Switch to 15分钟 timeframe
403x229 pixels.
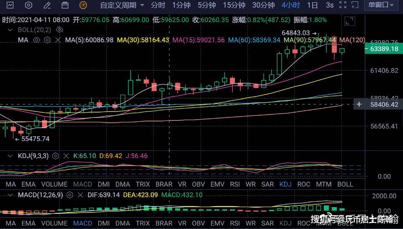(234, 5)
